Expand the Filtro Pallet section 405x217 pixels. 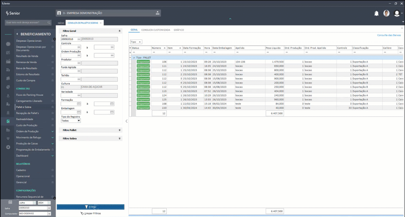120,130
